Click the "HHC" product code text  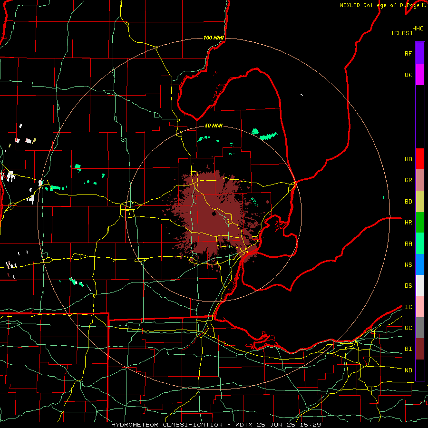[418, 29]
